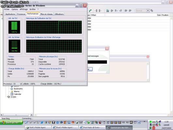The height and width of the screenshot is (130, 173).
Task: Switch to the Applications tab
Action: coord(10,14)
